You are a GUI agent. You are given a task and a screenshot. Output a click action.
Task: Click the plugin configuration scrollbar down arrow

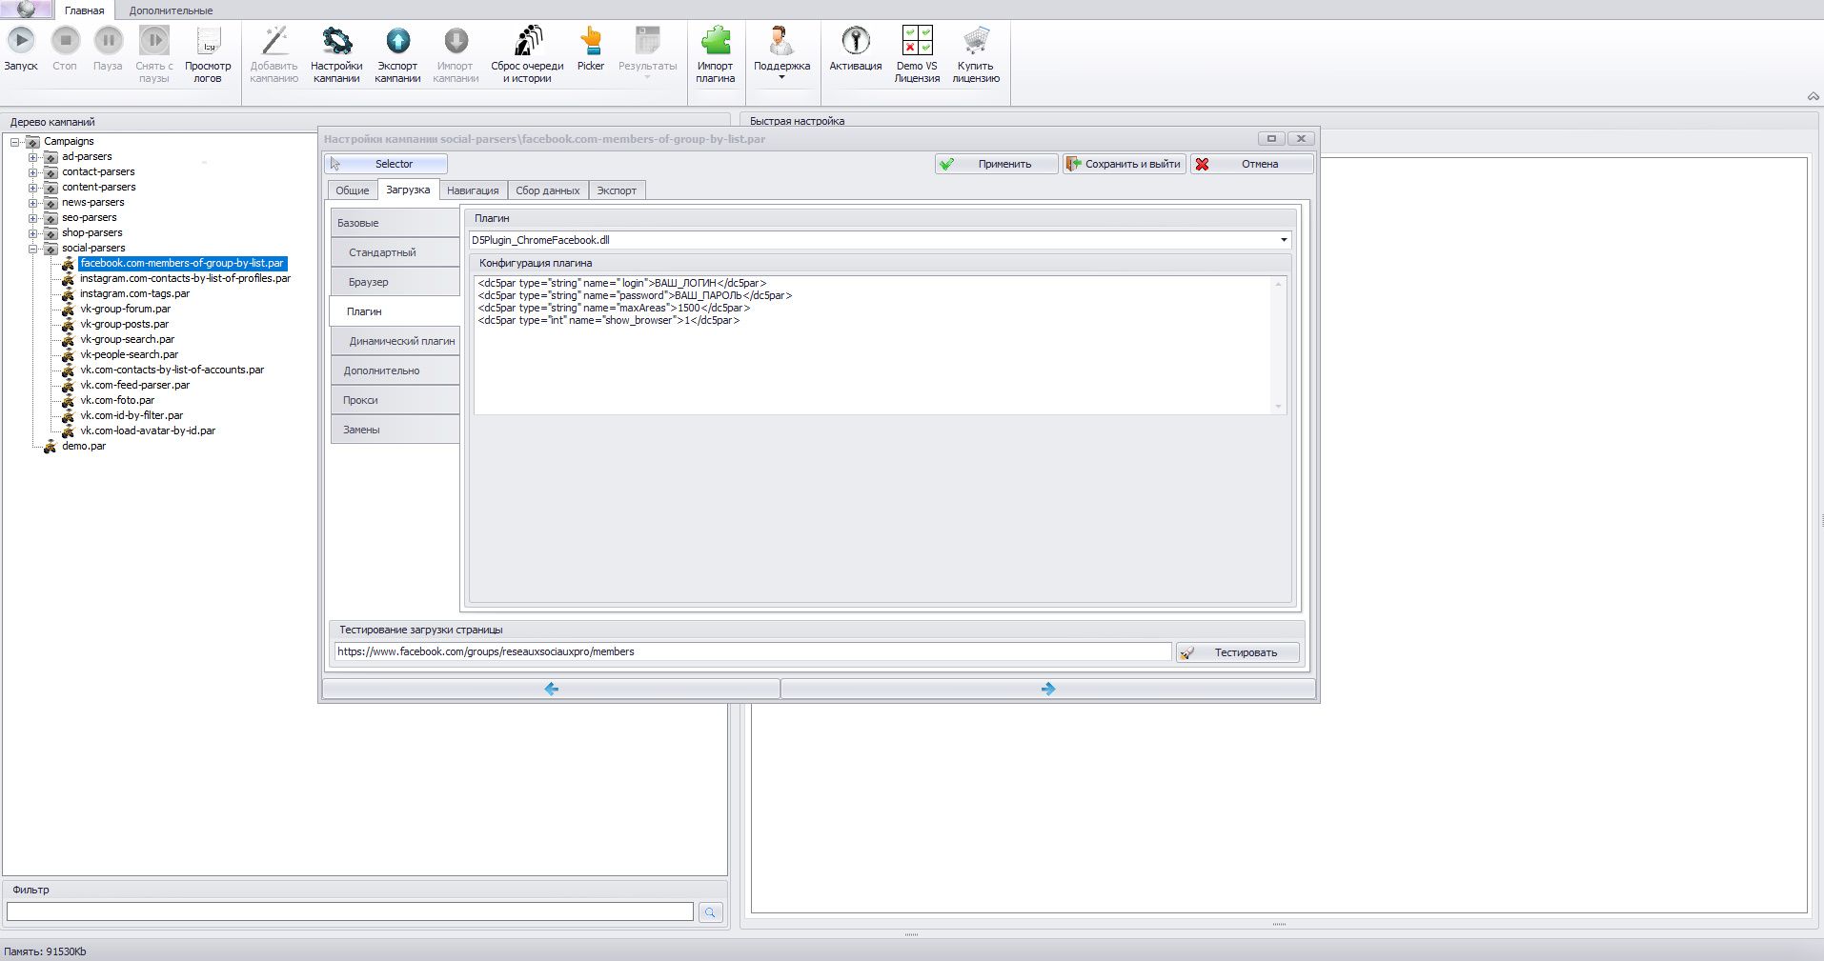click(x=1278, y=407)
